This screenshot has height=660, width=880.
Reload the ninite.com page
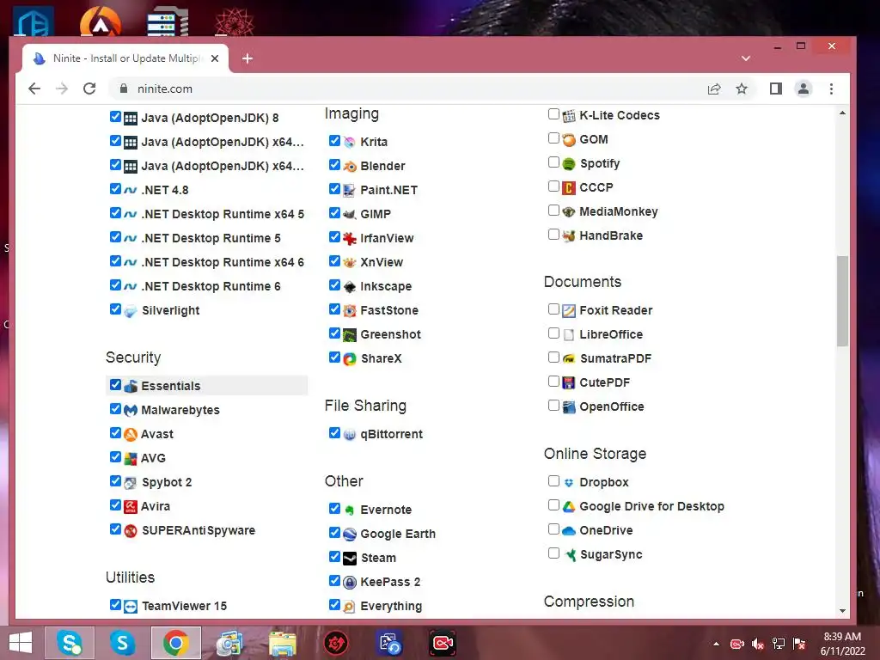(89, 89)
